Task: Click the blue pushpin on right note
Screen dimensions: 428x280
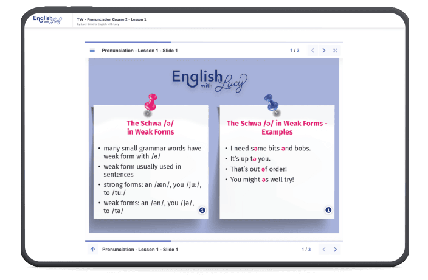Action: tap(272, 105)
